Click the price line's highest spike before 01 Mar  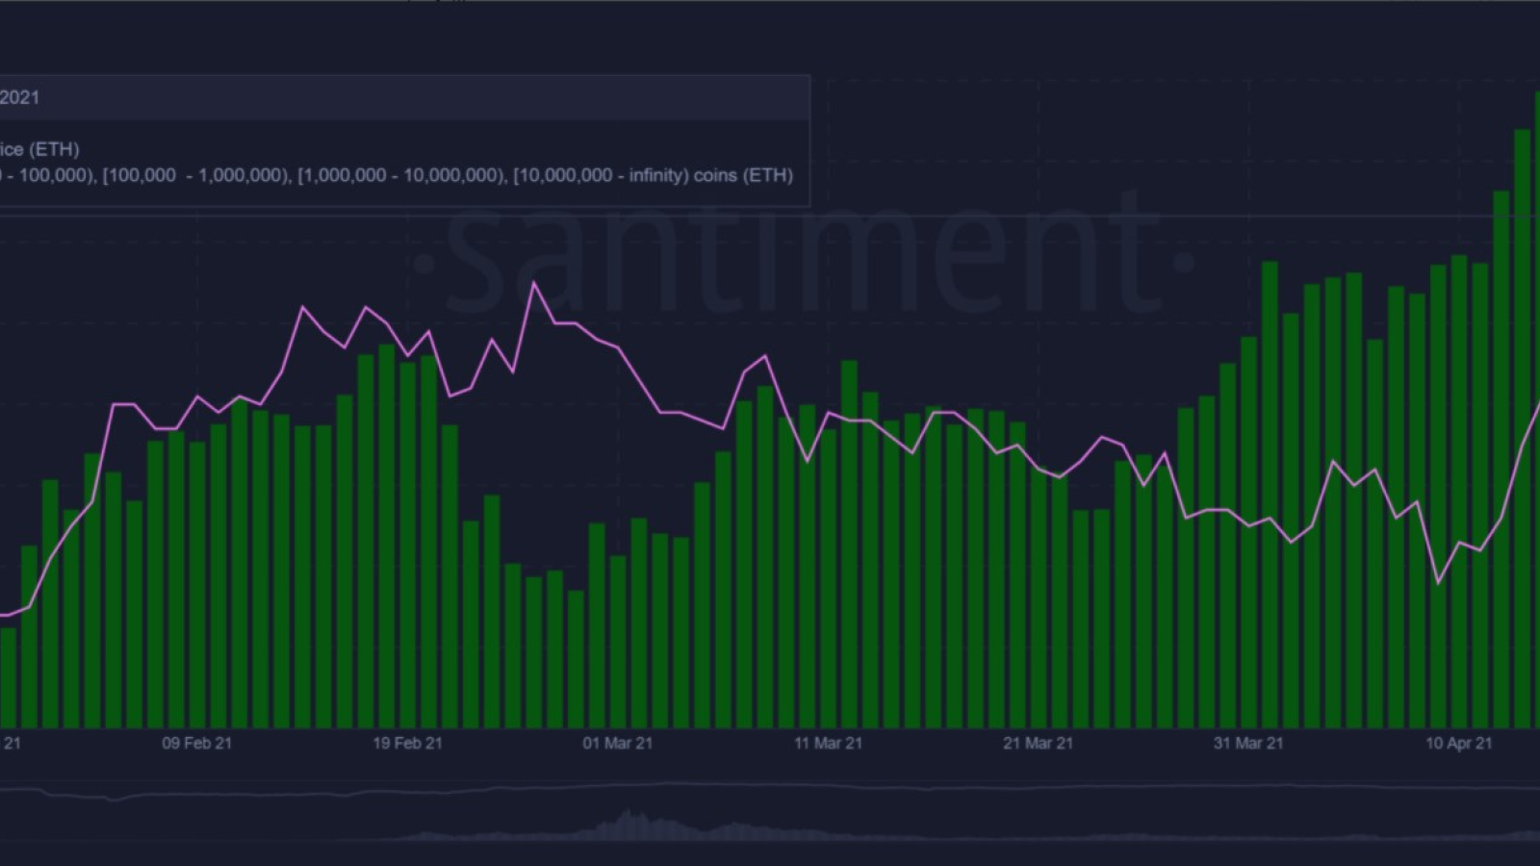pyautogui.click(x=534, y=283)
